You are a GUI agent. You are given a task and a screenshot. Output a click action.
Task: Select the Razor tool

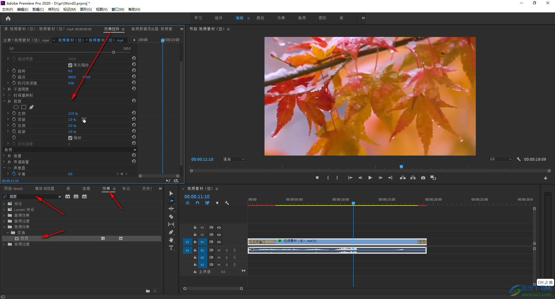click(x=171, y=216)
